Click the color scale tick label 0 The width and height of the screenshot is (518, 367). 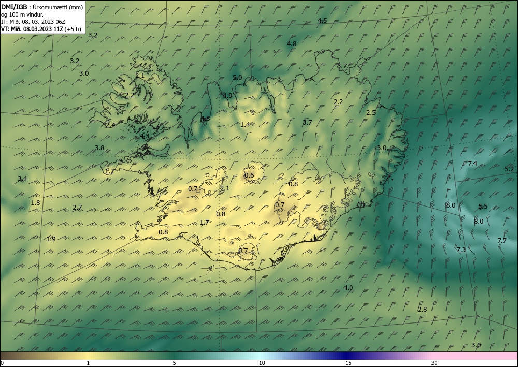coord(2,363)
